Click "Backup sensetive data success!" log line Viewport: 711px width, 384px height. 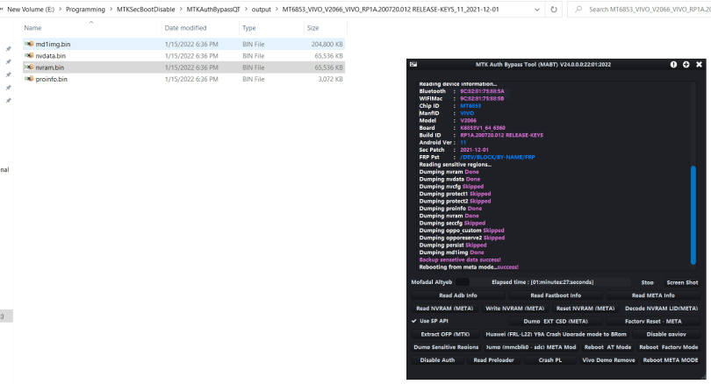(460, 260)
